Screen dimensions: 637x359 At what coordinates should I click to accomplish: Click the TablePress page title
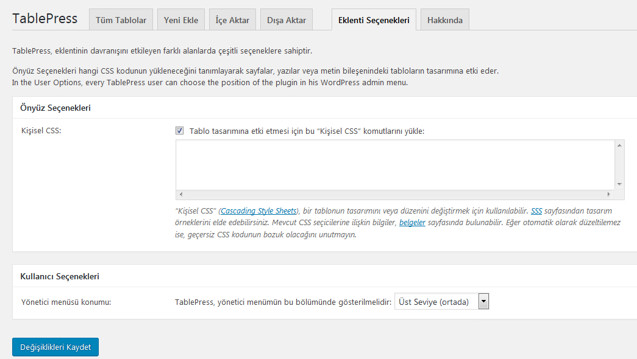tap(44, 19)
